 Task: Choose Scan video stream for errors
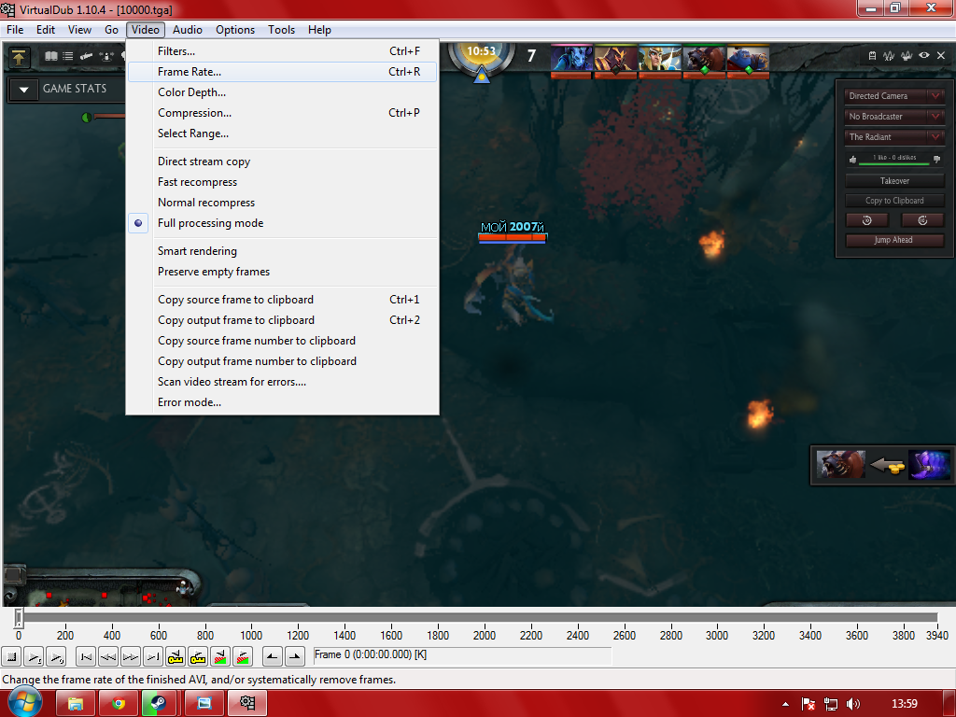pos(283,382)
